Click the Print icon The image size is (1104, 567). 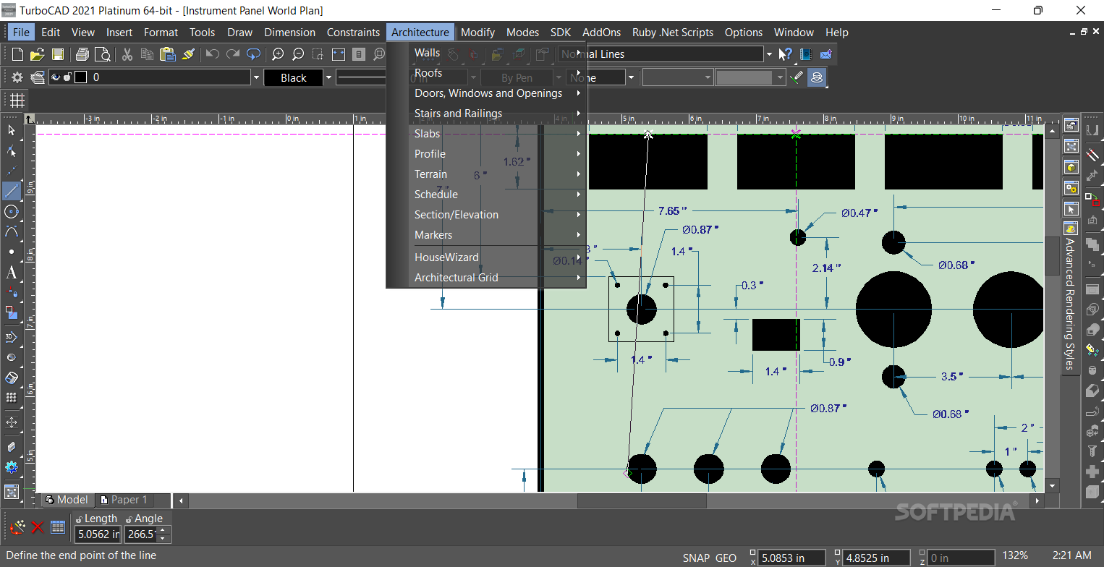tap(82, 54)
